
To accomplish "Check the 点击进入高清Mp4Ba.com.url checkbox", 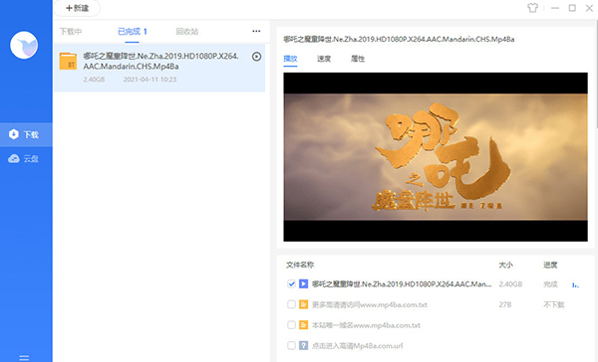I will tap(291, 346).
